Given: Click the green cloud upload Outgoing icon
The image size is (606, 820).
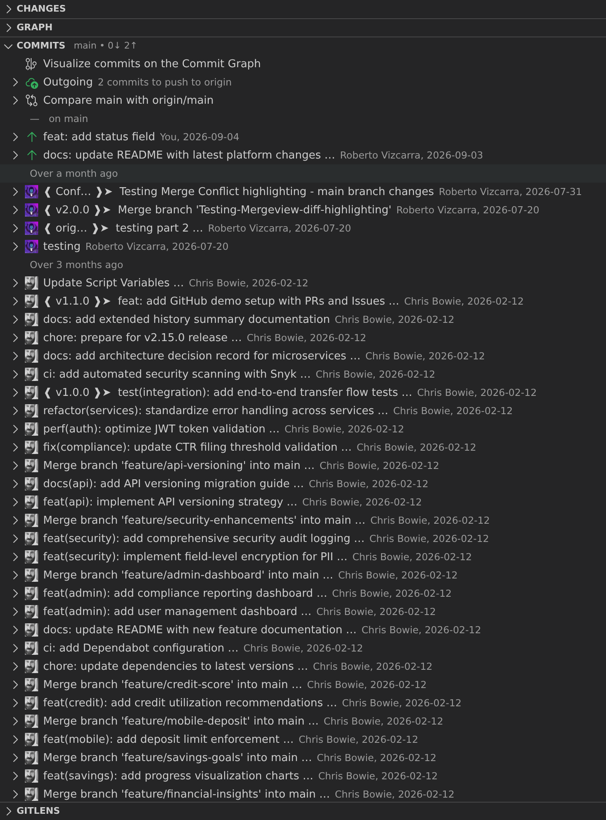Looking at the screenshot, I should click(x=32, y=83).
